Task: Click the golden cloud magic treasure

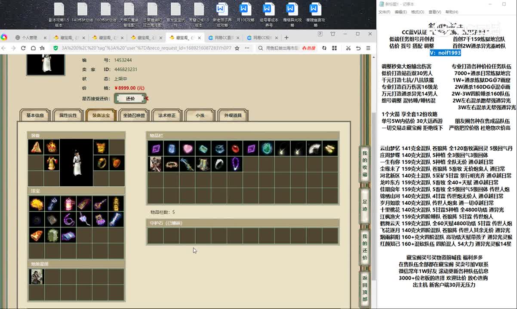Action: pyautogui.click(x=37, y=204)
